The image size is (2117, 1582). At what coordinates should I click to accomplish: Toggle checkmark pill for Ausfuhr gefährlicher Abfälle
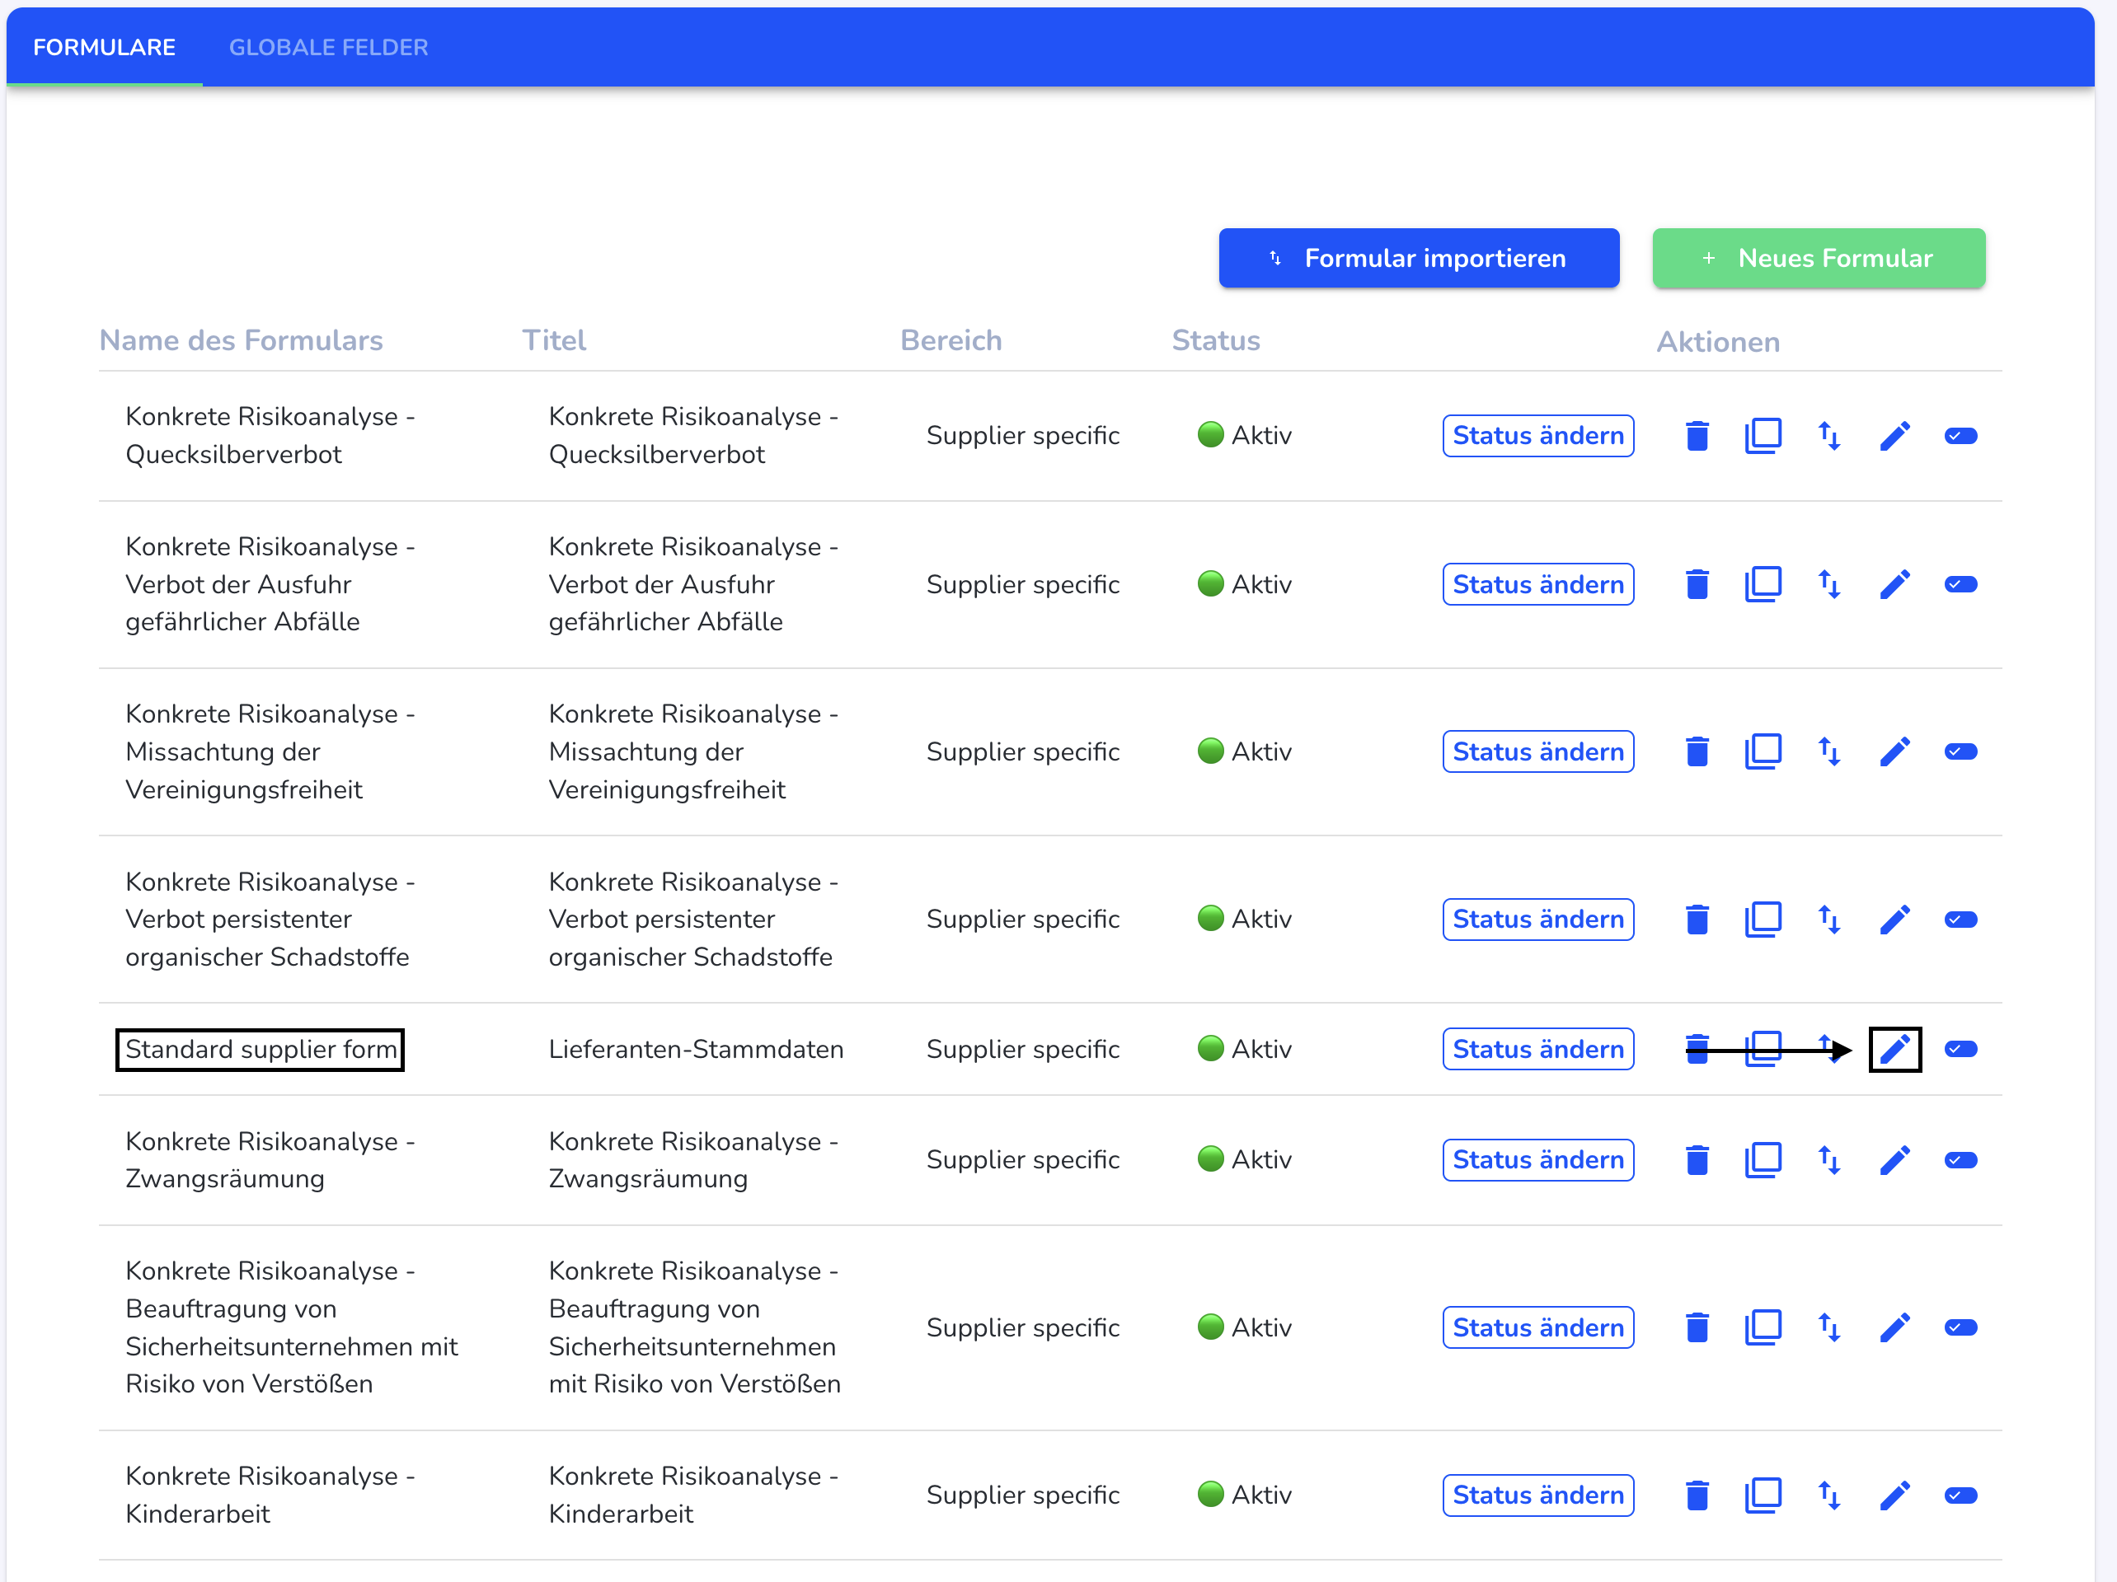pyautogui.click(x=1961, y=584)
